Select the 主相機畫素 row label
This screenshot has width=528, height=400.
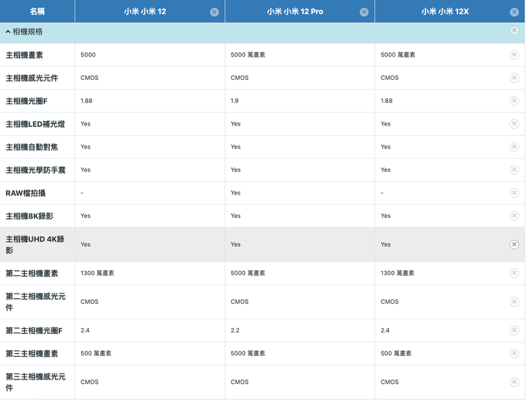24,55
